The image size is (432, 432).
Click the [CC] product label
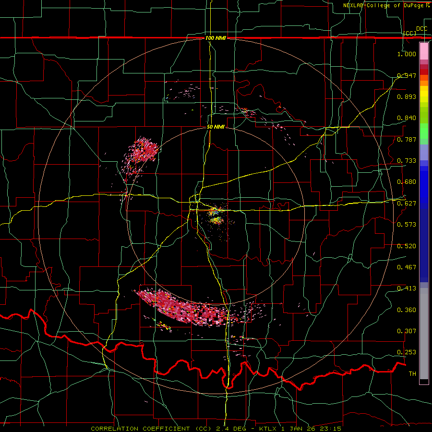click(409, 33)
